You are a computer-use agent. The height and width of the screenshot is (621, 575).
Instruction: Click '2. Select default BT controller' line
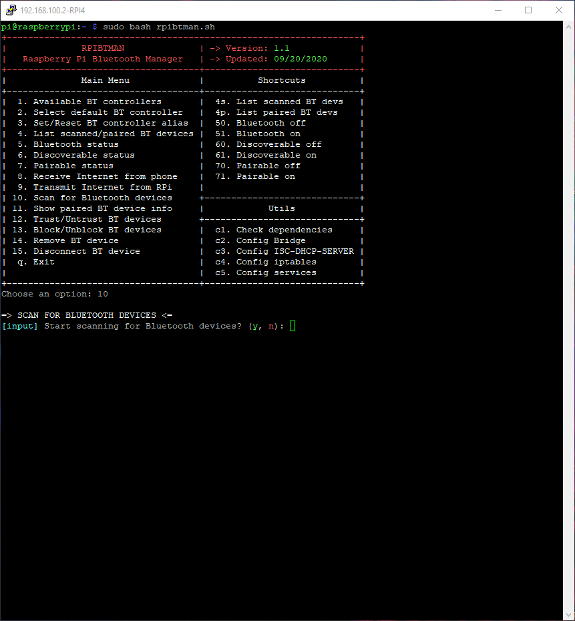[x=100, y=112]
